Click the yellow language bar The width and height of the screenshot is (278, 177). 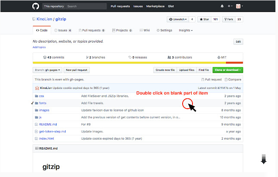(129, 63)
